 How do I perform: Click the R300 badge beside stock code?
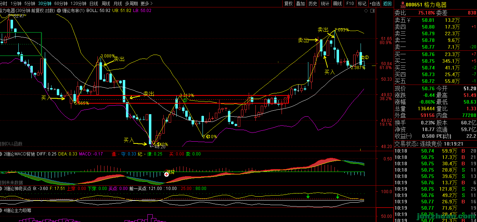click(403, 5)
